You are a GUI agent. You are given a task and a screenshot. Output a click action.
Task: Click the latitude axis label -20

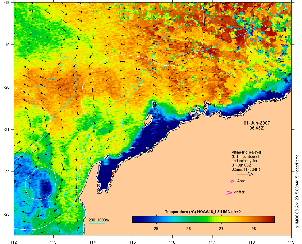click(7, 87)
